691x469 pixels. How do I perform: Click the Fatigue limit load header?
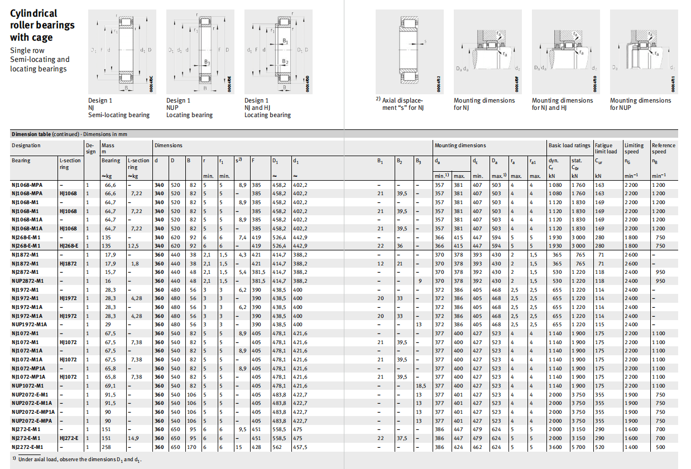click(x=606, y=148)
